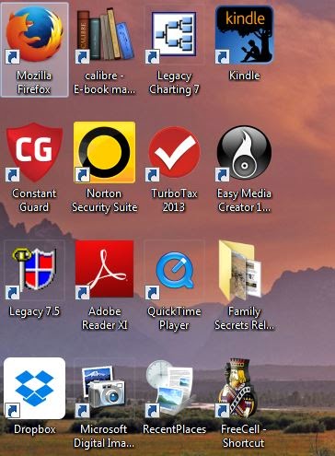Image resolution: width=335 pixels, height=456 pixels.
Task: Click the "Dropbox" label text
Action: [35, 429]
